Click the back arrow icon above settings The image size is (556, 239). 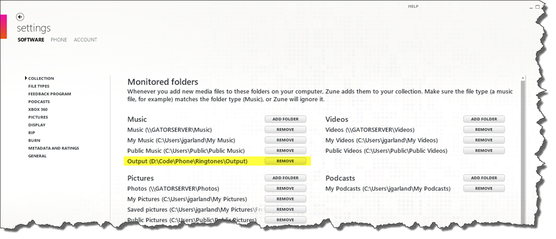[20, 17]
